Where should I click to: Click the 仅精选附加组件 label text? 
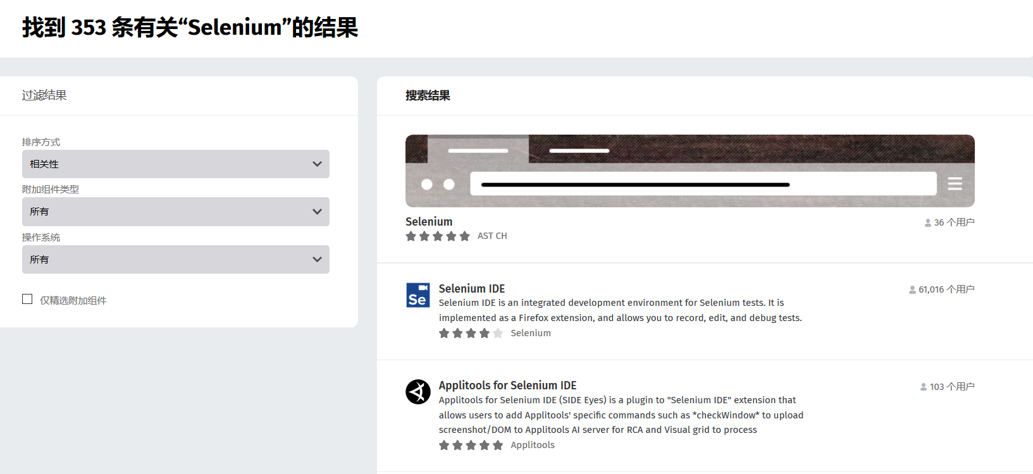click(73, 300)
